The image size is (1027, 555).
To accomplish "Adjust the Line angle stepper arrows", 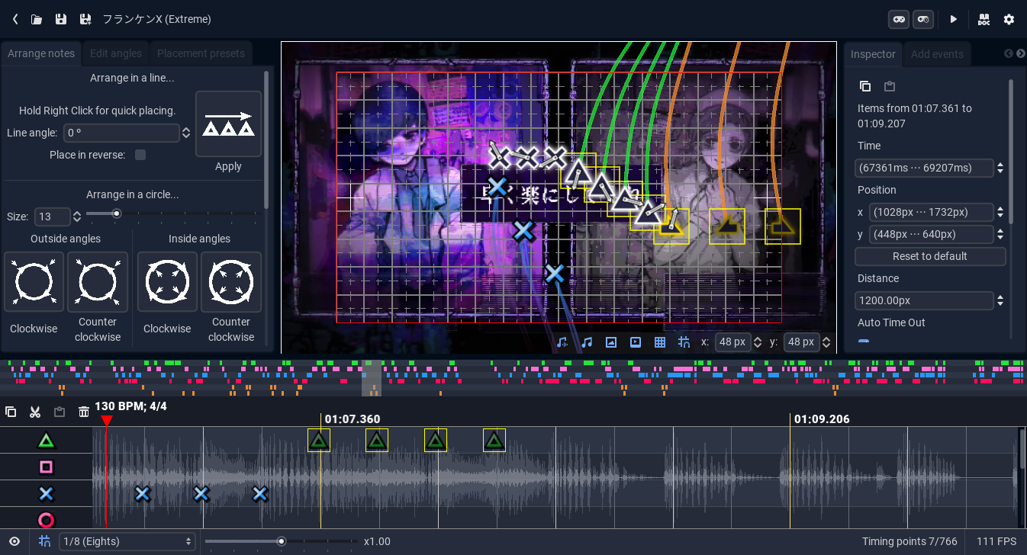I will 186,133.
